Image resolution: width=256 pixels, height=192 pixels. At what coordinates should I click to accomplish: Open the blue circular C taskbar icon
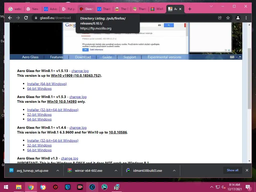(x=92, y=187)
